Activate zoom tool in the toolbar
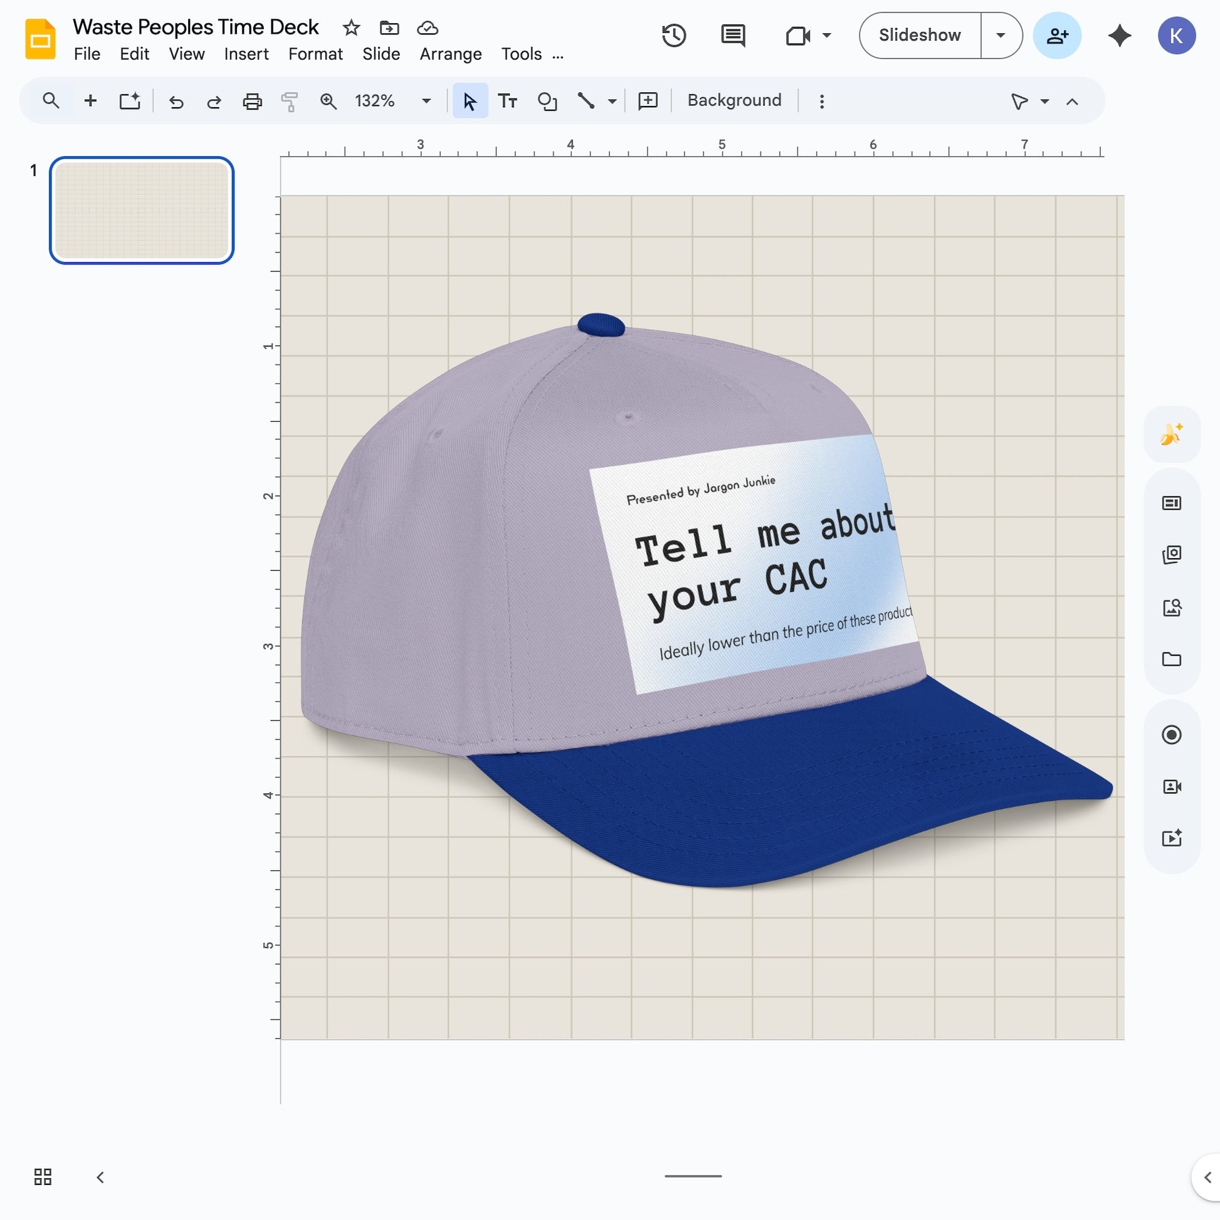 [329, 100]
